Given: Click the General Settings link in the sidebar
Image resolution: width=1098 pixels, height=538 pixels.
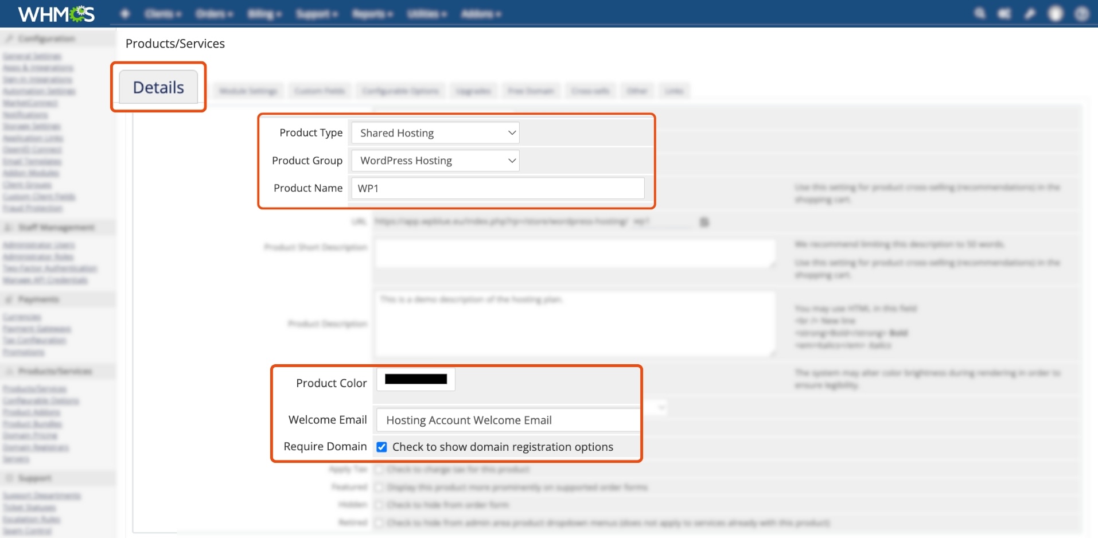Looking at the screenshot, I should tap(32, 57).
